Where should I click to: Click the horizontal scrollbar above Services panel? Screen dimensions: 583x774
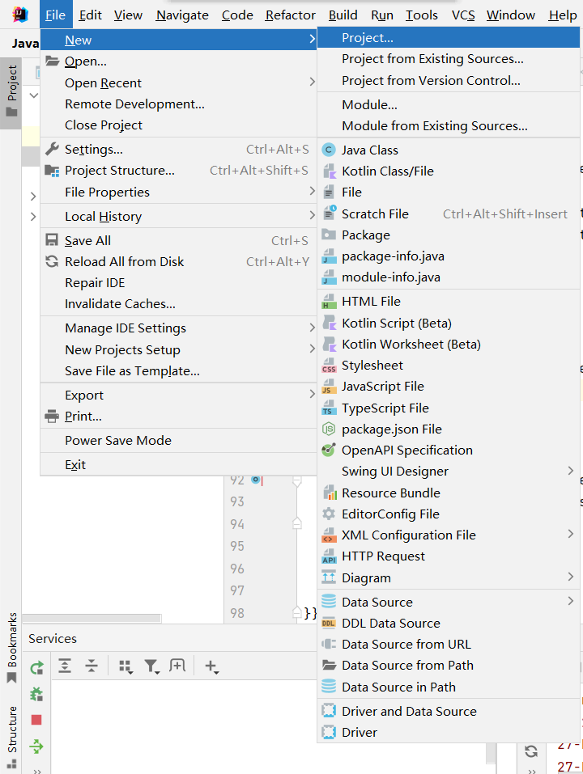tap(91, 618)
